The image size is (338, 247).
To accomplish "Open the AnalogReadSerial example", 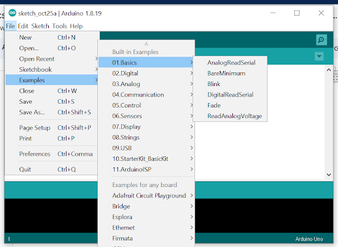I will pos(230,63).
